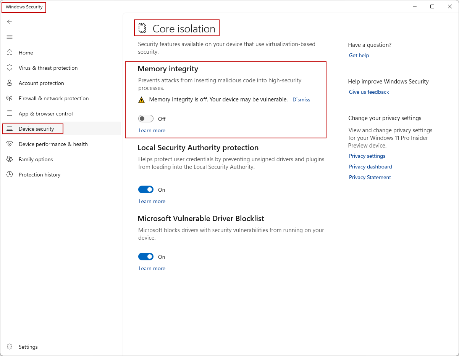Disable Microsoft Vulnerable Driver Blocklist toggle
This screenshot has height=356, width=459.
pos(146,257)
